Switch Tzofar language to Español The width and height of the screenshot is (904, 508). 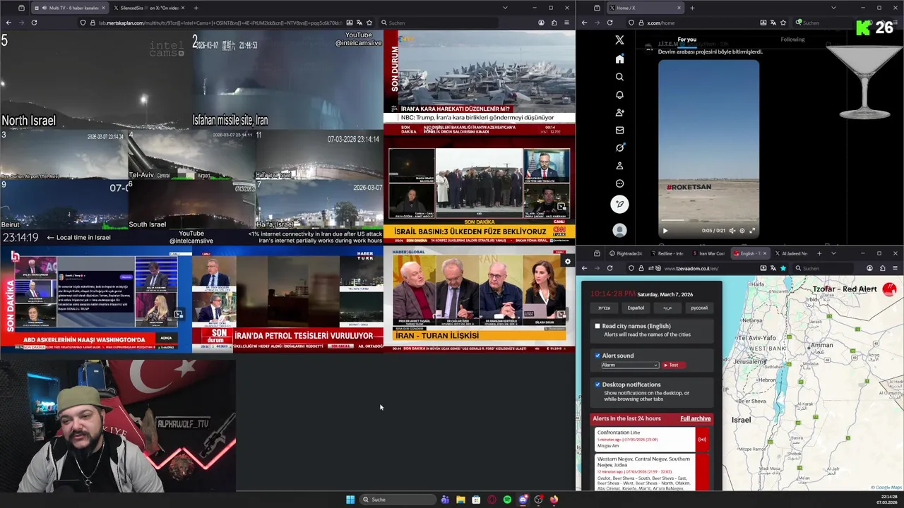click(x=636, y=308)
